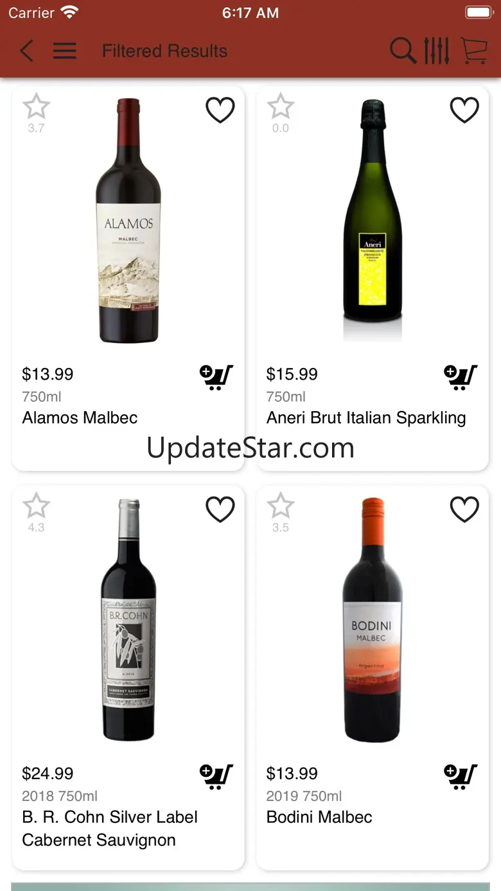
Task: Open the shopping cart
Action: [474, 51]
